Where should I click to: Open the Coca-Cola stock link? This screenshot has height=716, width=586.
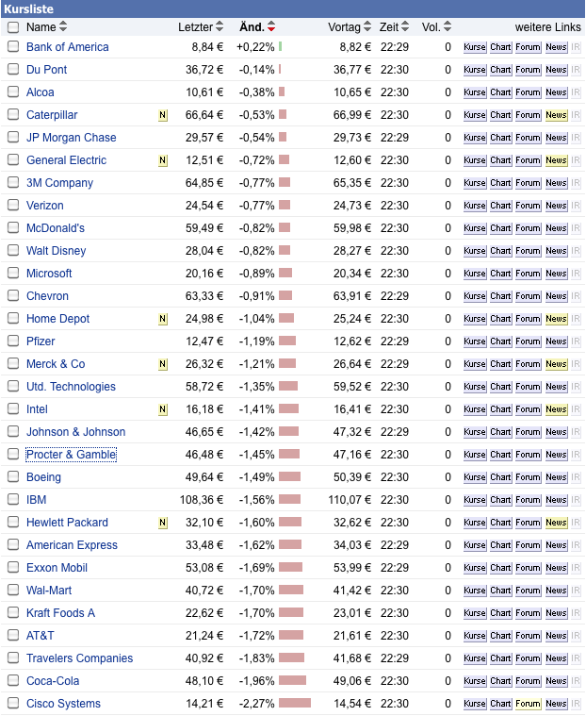coord(53,681)
